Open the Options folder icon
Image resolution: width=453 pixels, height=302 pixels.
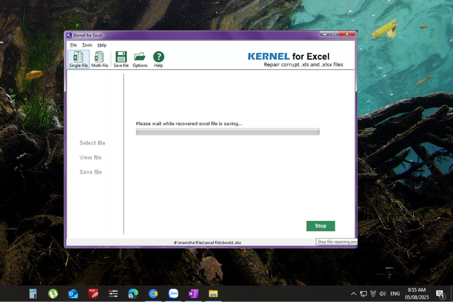[140, 59]
